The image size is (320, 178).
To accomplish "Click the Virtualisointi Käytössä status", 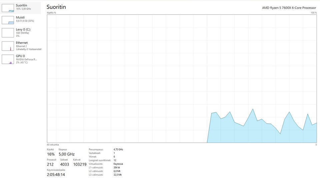I will pyautogui.click(x=118, y=164).
